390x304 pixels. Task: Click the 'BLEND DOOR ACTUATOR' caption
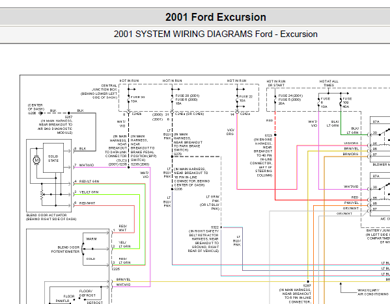pos(46,215)
